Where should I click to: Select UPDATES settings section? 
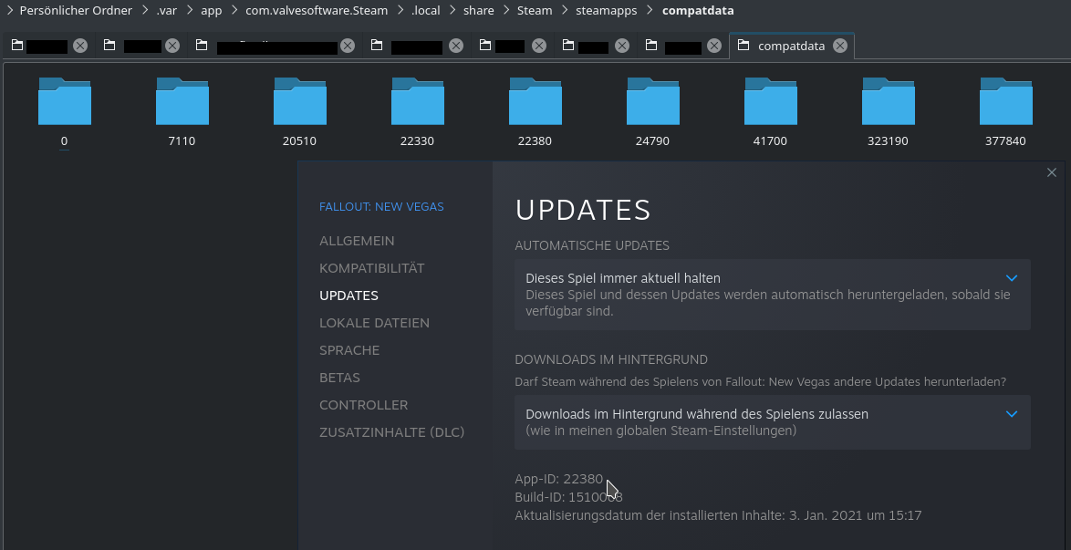pyautogui.click(x=348, y=296)
